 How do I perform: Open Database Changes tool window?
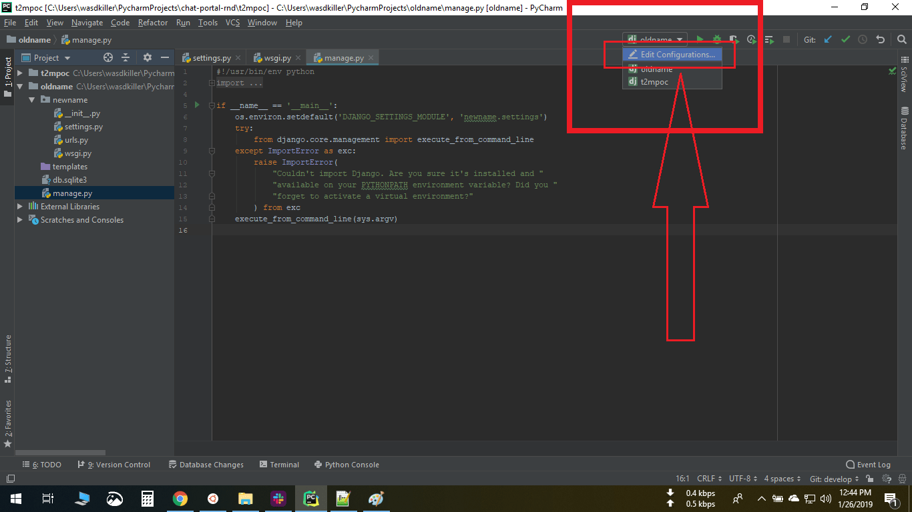tap(206, 465)
